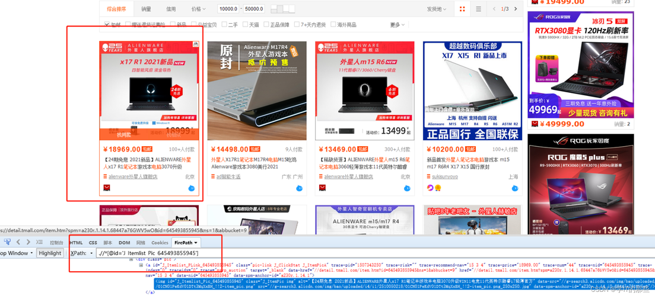The height and width of the screenshot is (296, 655).
Task: Open the 发货地 location dropdown
Action: click(x=437, y=9)
